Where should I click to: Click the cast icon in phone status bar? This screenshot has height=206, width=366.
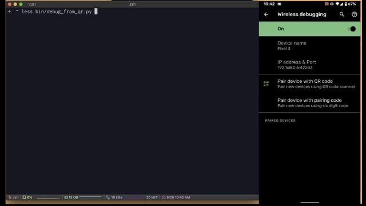coord(327,4)
